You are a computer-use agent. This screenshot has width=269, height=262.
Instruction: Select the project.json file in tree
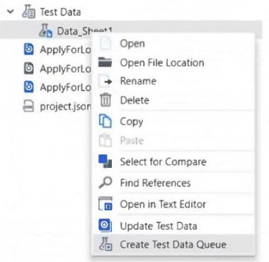click(57, 106)
